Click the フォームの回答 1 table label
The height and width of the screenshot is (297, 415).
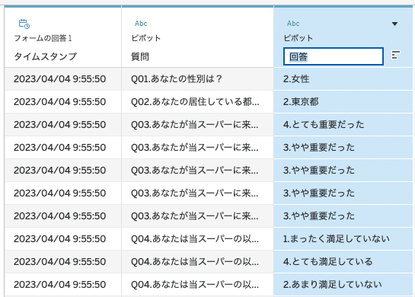(x=43, y=38)
